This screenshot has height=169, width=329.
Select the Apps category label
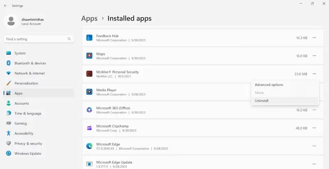(x=19, y=93)
